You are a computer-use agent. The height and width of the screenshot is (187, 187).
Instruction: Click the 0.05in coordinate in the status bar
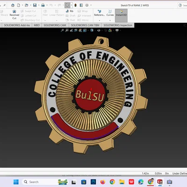pyautogui.click(x=158, y=173)
